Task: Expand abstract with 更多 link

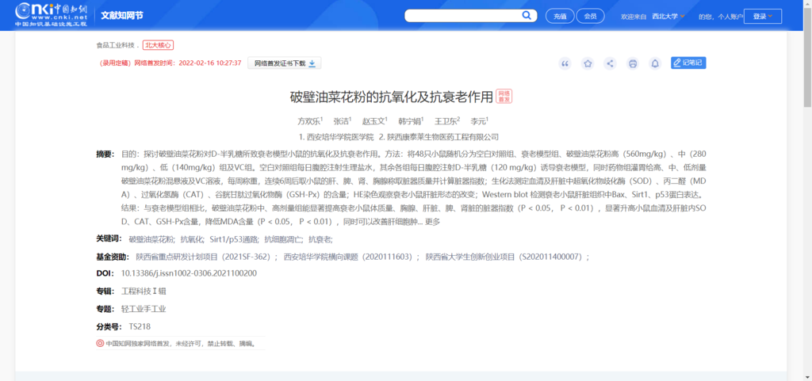Action: pyautogui.click(x=432, y=221)
